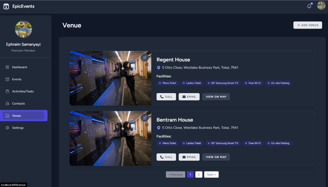View Regent House on map
328x187 pixels.
216,97
